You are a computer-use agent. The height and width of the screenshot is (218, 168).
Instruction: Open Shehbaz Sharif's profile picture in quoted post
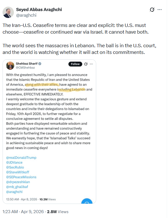(x=10, y=66)
